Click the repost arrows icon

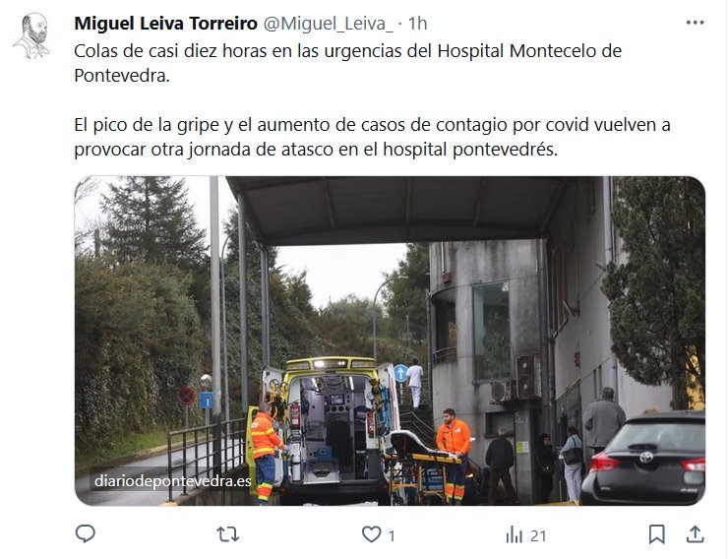(x=228, y=534)
